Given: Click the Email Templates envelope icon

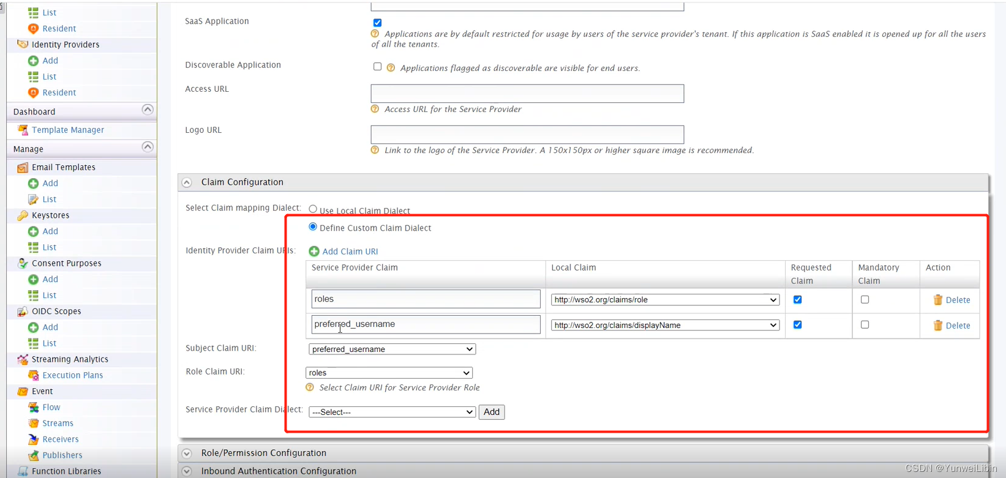Looking at the screenshot, I should tap(23, 167).
